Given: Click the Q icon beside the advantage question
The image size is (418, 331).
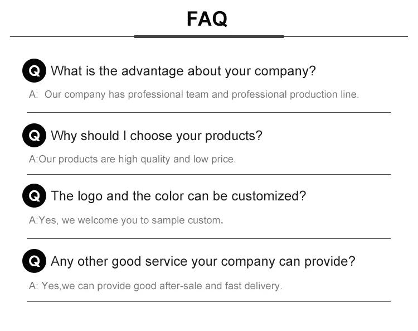Looking at the screenshot, I should 34,71.
